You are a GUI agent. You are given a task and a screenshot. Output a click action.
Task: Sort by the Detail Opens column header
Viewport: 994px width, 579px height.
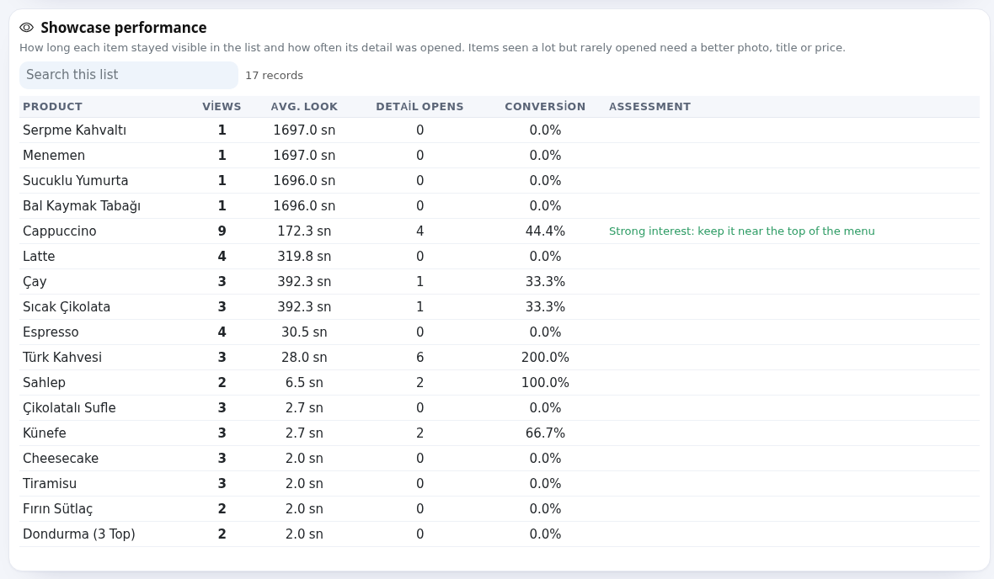[420, 106]
